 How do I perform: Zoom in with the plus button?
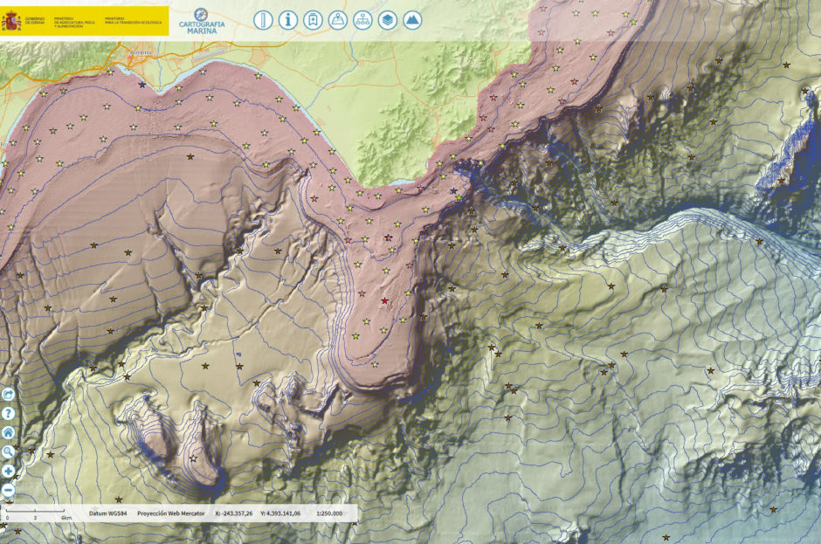[9, 471]
